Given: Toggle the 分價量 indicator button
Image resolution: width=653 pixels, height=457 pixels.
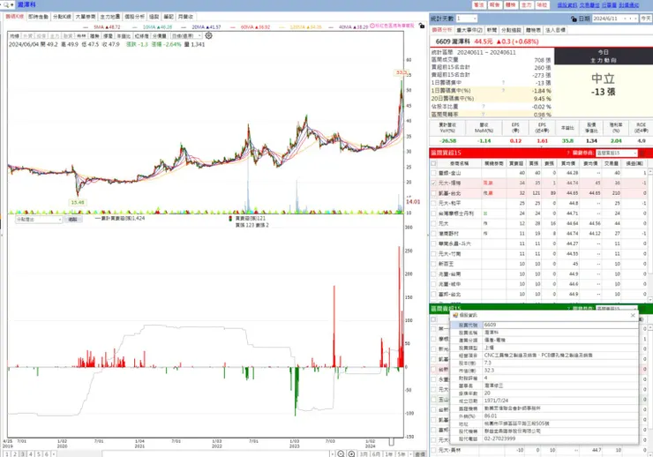Looking at the screenshot, I should pos(160,36).
